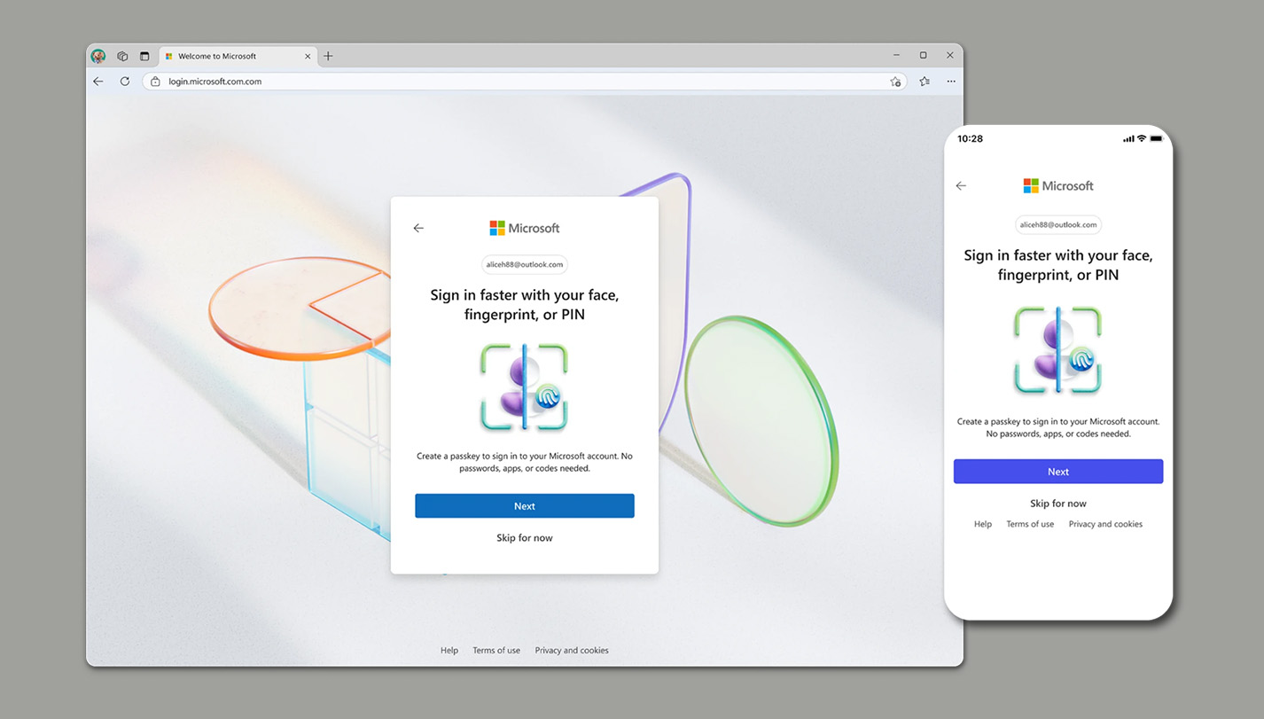Minimize the browser window
Screen dimensions: 1264x719
pyautogui.click(x=896, y=55)
